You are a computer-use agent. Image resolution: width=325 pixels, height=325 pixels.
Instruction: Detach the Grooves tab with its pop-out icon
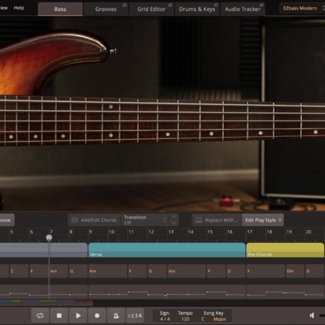coord(125,5)
